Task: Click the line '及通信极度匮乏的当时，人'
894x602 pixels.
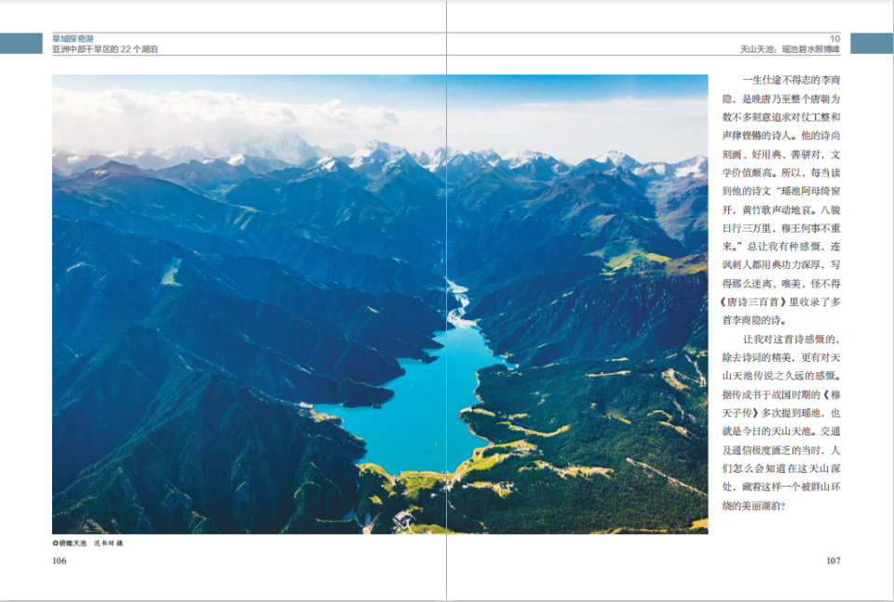Action: point(781,450)
